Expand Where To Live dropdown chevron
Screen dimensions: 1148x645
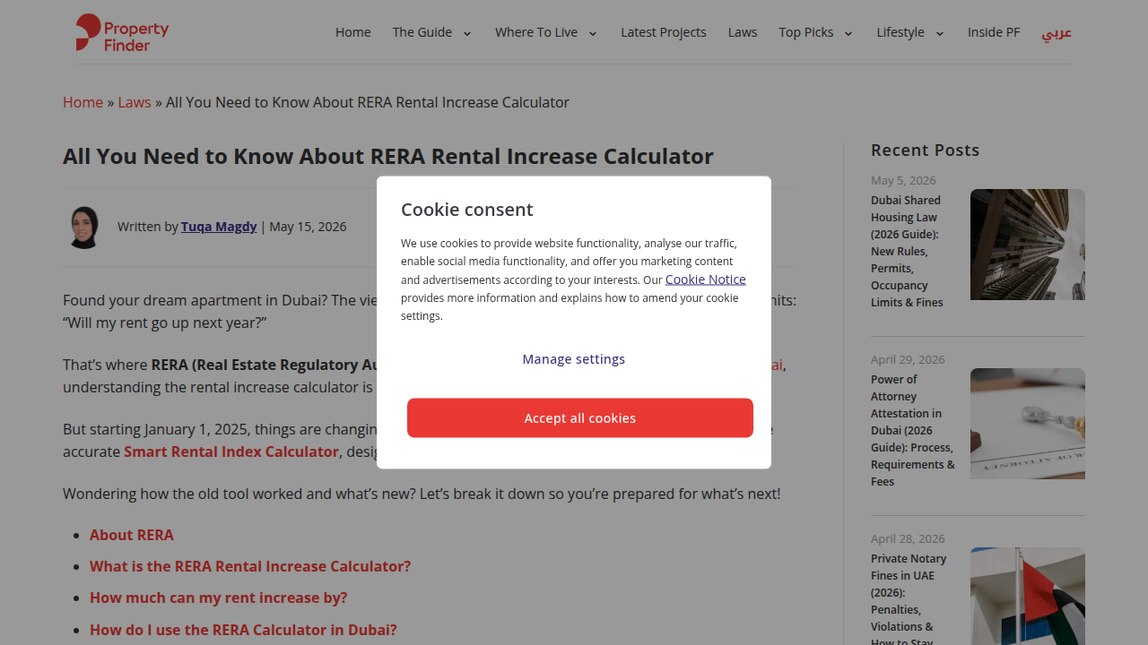point(593,33)
